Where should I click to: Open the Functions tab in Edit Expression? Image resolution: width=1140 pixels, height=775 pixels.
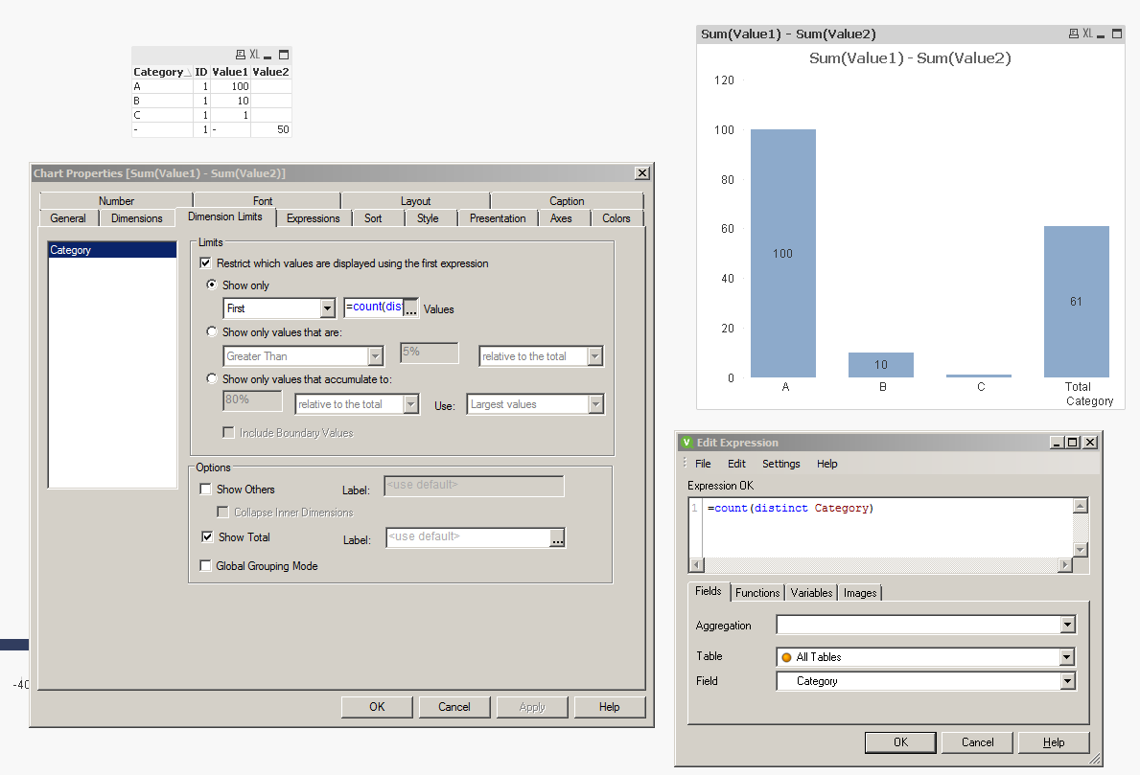757,593
